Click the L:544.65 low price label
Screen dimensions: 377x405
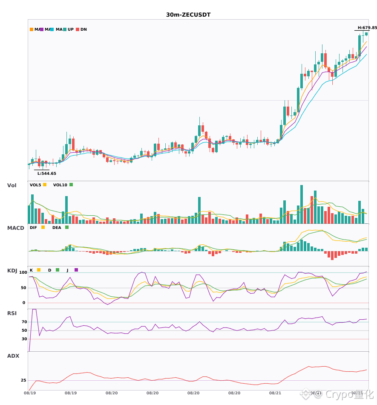pos(47,174)
